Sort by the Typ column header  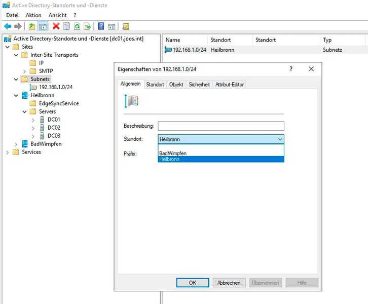click(343, 40)
